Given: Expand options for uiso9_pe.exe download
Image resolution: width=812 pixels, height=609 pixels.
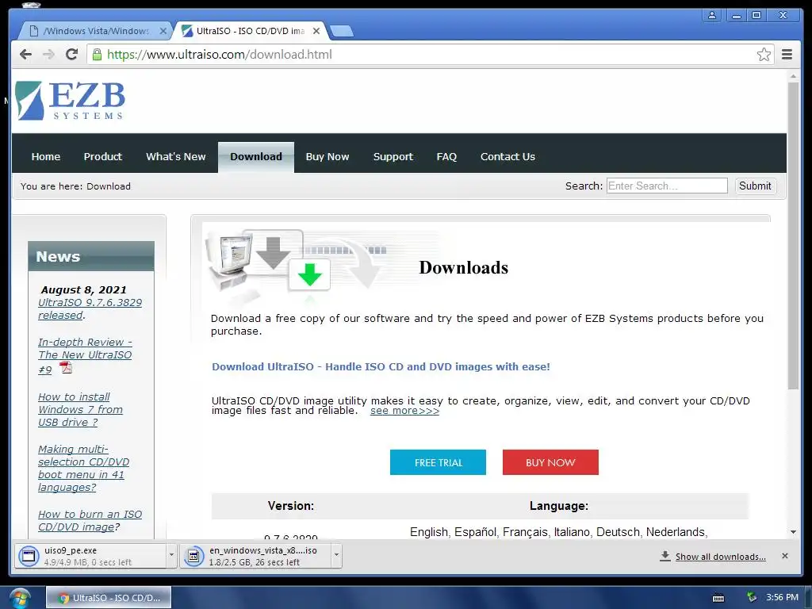Looking at the screenshot, I should 171,555.
